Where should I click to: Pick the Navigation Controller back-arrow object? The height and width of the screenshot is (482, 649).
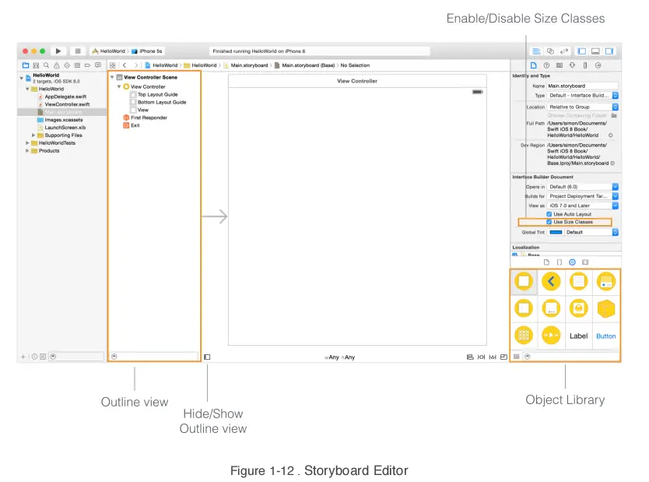coord(551,282)
